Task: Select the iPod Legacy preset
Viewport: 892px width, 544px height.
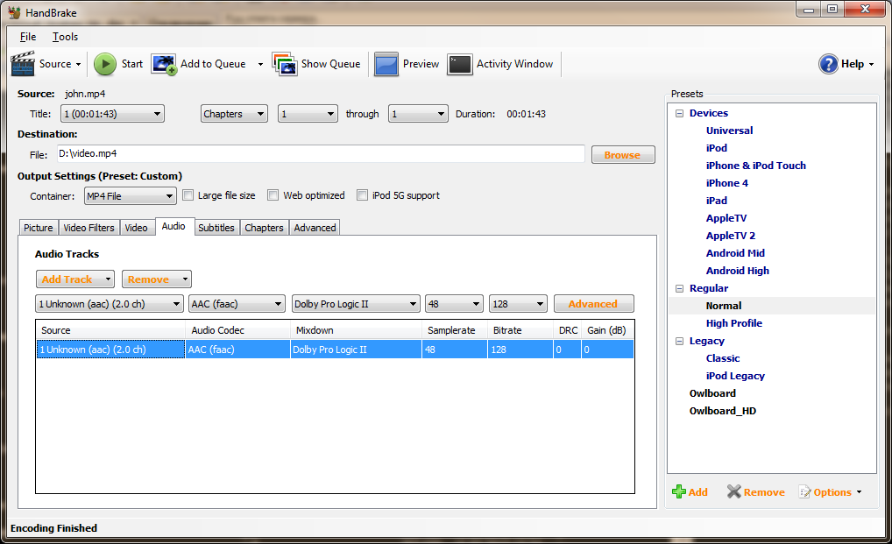Action: pyautogui.click(x=735, y=377)
